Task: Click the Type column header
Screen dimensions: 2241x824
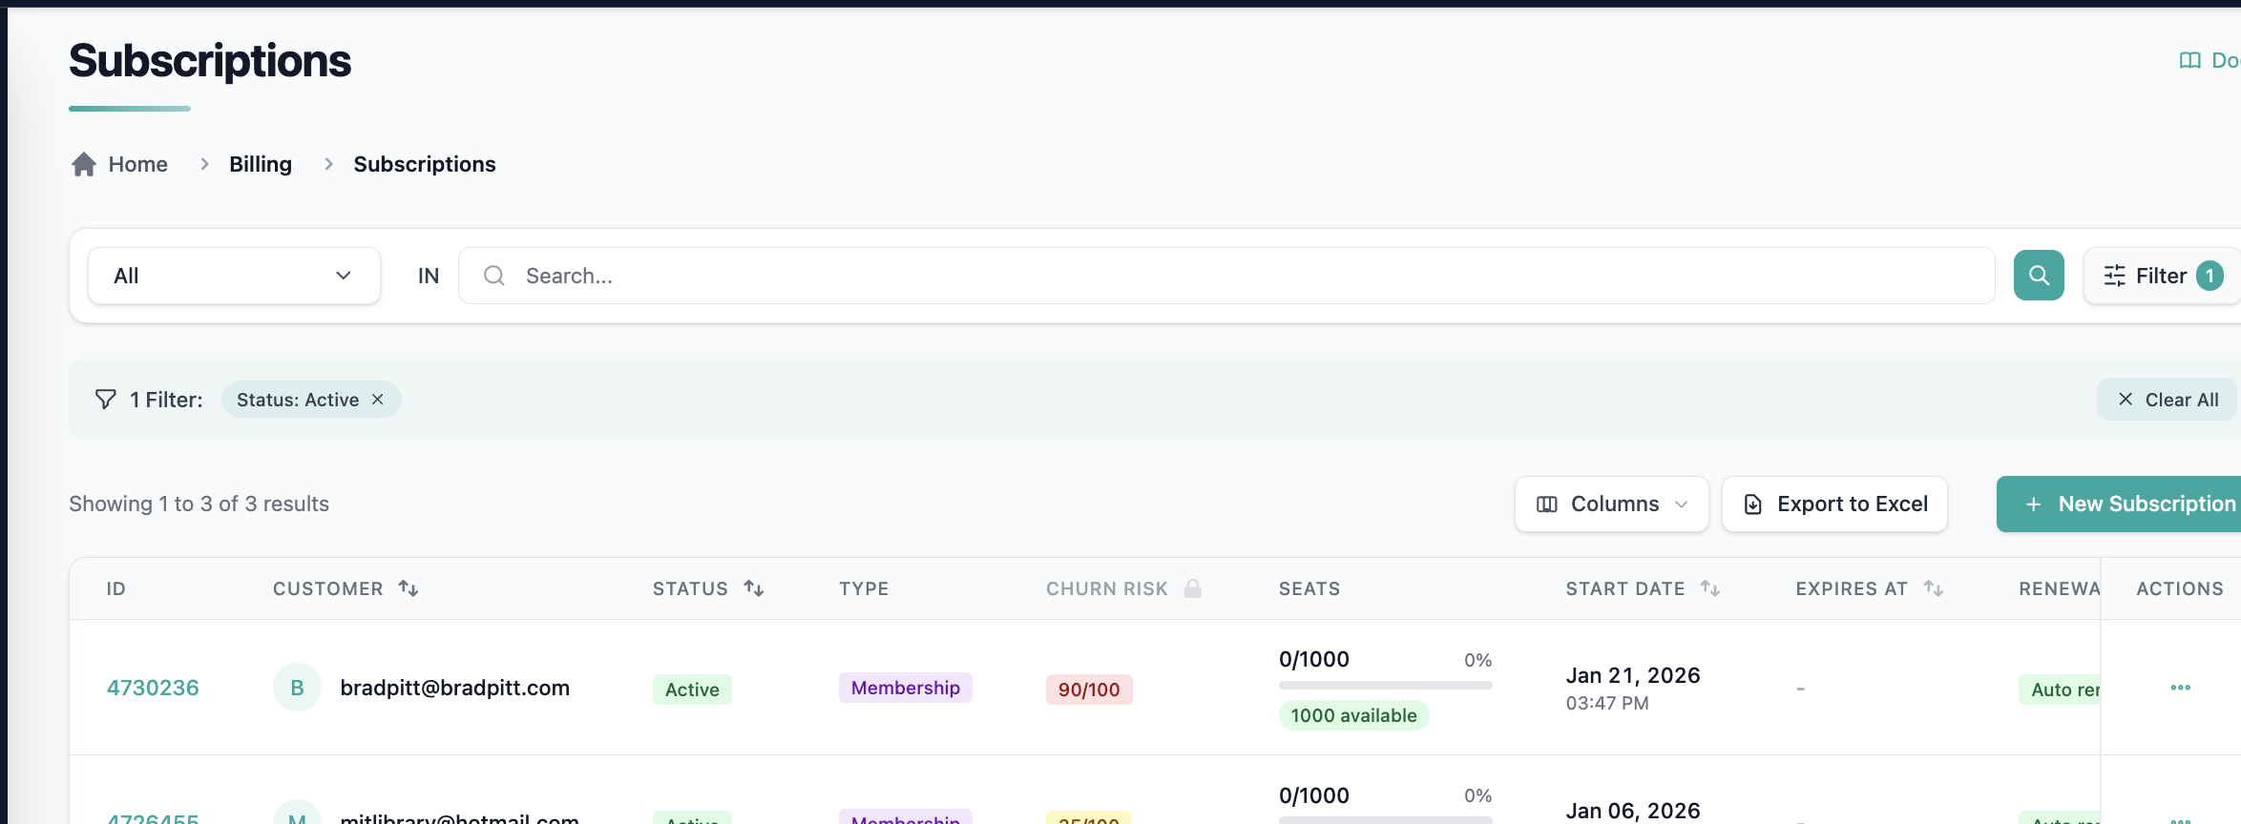Action: [x=864, y=588]
